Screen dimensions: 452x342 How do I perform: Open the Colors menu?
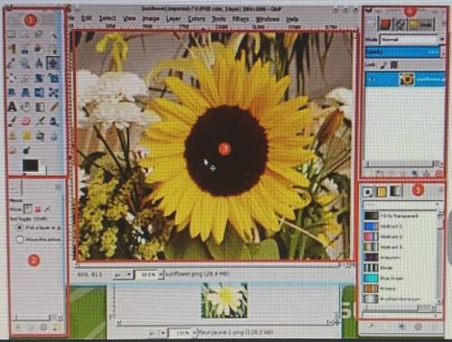coord(196,19)
